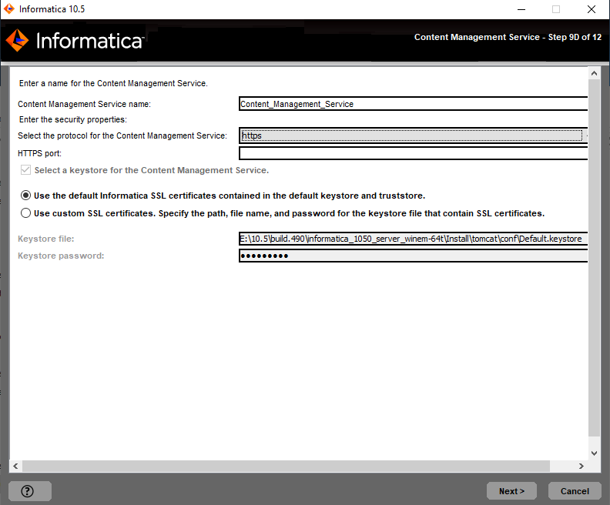This screenshot has width=610, height=505.
Task: Click the vertical scrollbar down arrow
Action: point(594,453)
